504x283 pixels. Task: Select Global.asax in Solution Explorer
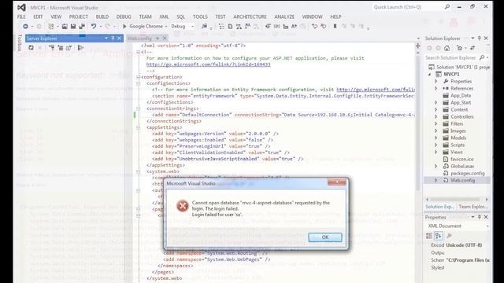click(462, 166)
